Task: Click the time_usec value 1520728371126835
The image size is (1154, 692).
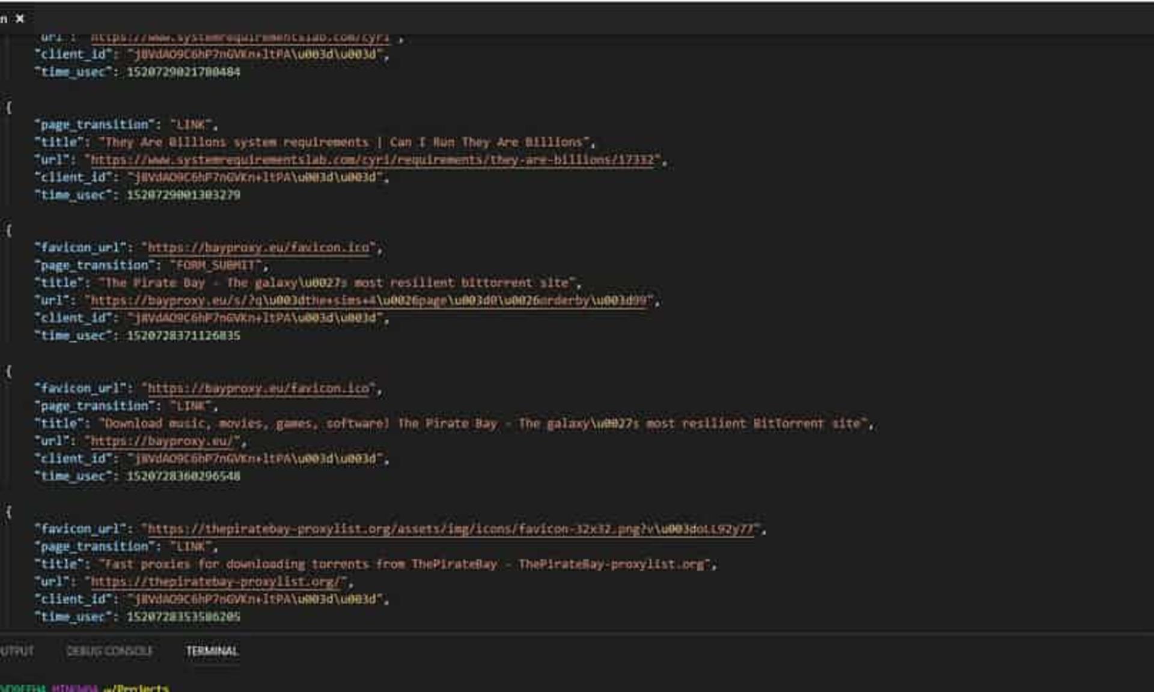Action: 183,335
